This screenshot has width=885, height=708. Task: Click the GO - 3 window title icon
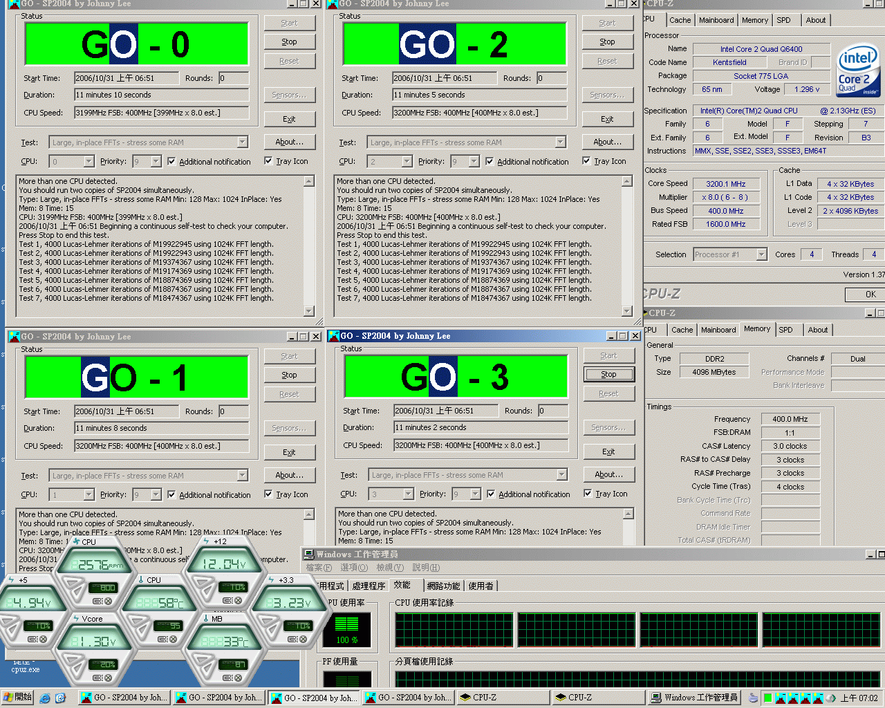[x=334, y=336]
